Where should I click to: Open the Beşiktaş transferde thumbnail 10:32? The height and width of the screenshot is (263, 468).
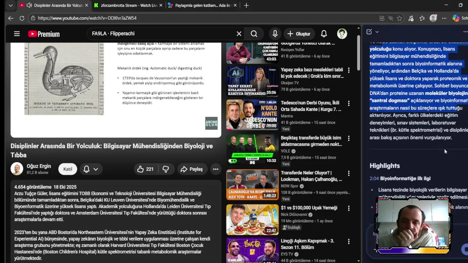tap(252, 149)
